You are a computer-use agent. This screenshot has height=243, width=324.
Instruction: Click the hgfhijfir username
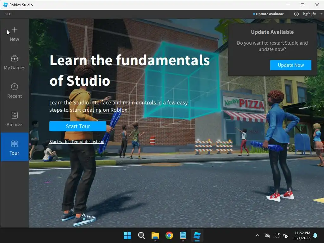309,14
